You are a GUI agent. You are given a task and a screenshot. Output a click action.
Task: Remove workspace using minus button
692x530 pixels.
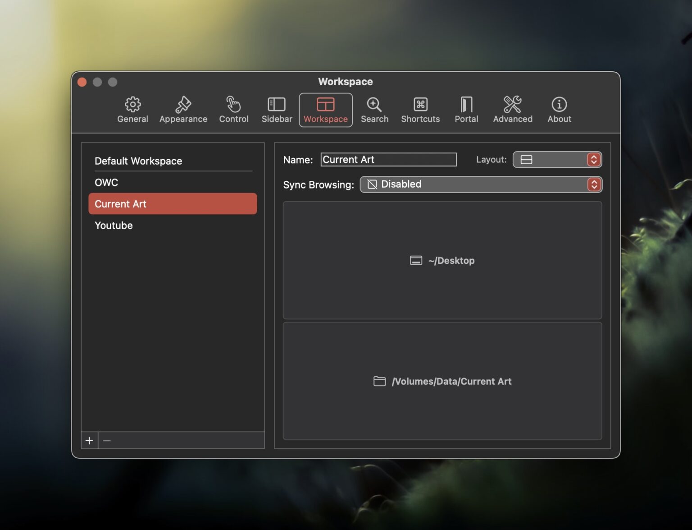tap(107, 440)
